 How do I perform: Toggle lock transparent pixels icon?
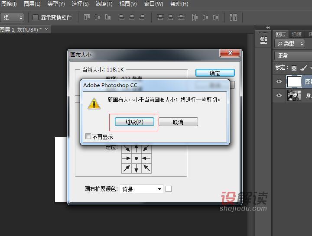coord(294,68)
